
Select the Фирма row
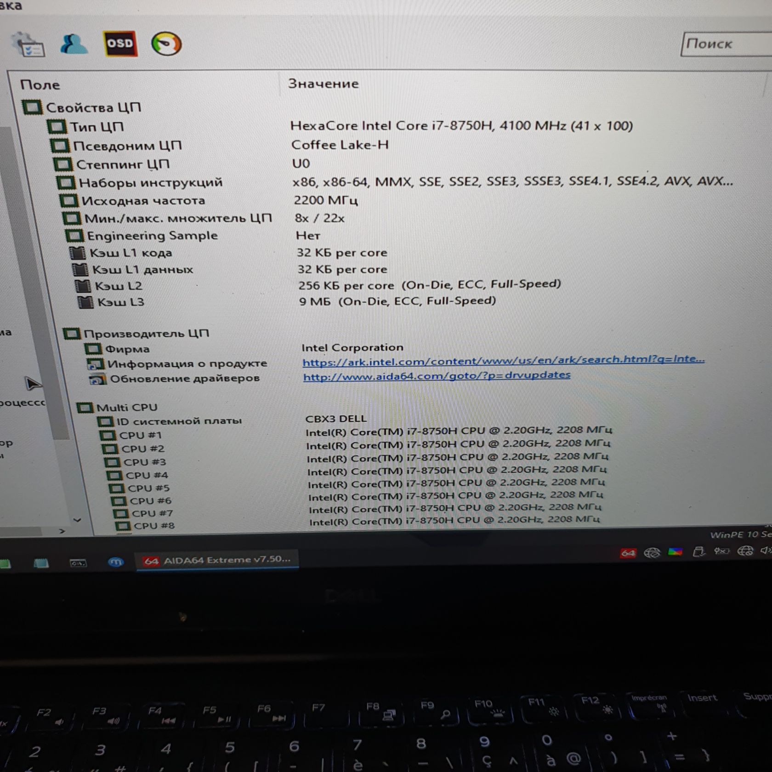[x=244, y=348]
